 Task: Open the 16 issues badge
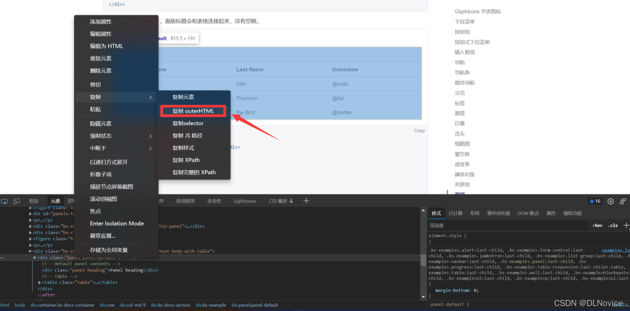(x=595, y=201)
